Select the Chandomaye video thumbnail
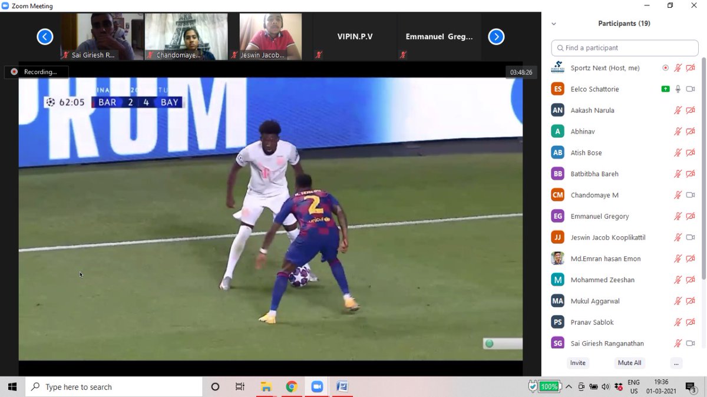The width and height of the screenshot is (707, 397). click(x=186, y=37)
